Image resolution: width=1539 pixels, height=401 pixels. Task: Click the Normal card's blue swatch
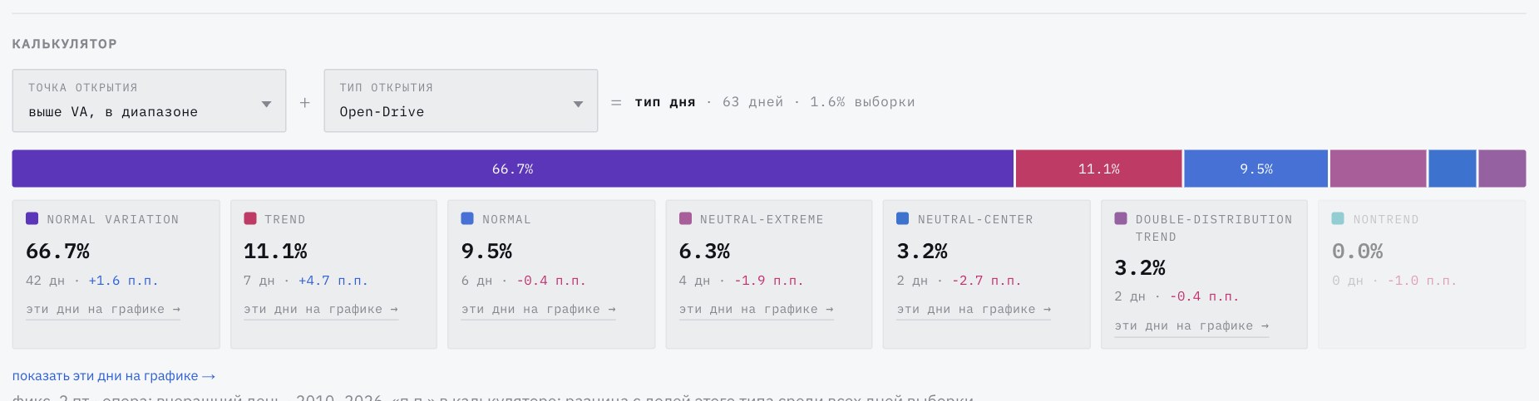[x=467, y=218]
